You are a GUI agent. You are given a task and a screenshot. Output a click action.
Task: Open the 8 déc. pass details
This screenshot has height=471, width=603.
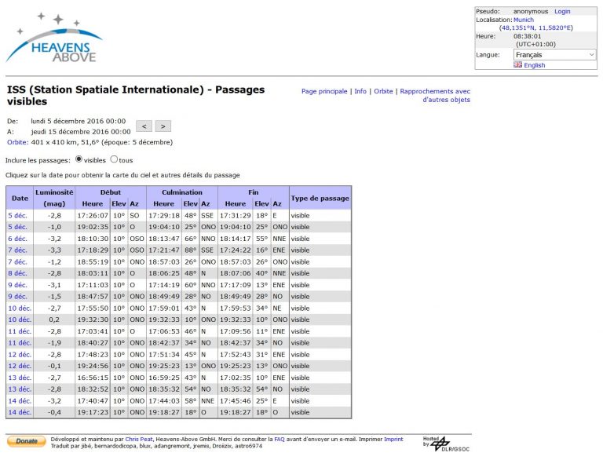tap(18, 273)
